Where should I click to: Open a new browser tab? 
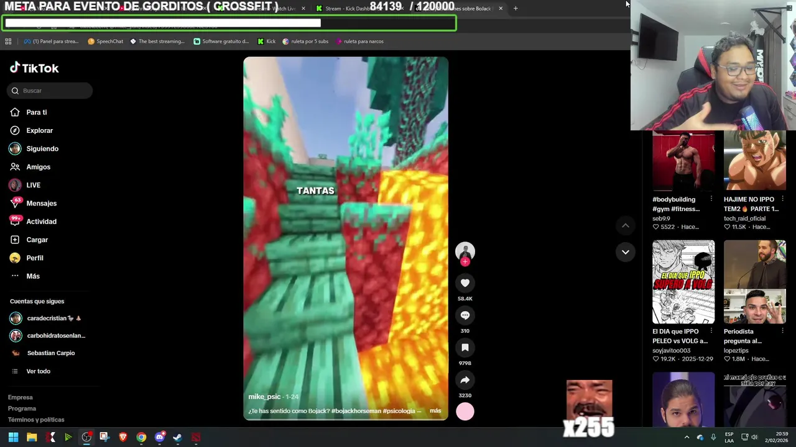(x=516, y=9)
